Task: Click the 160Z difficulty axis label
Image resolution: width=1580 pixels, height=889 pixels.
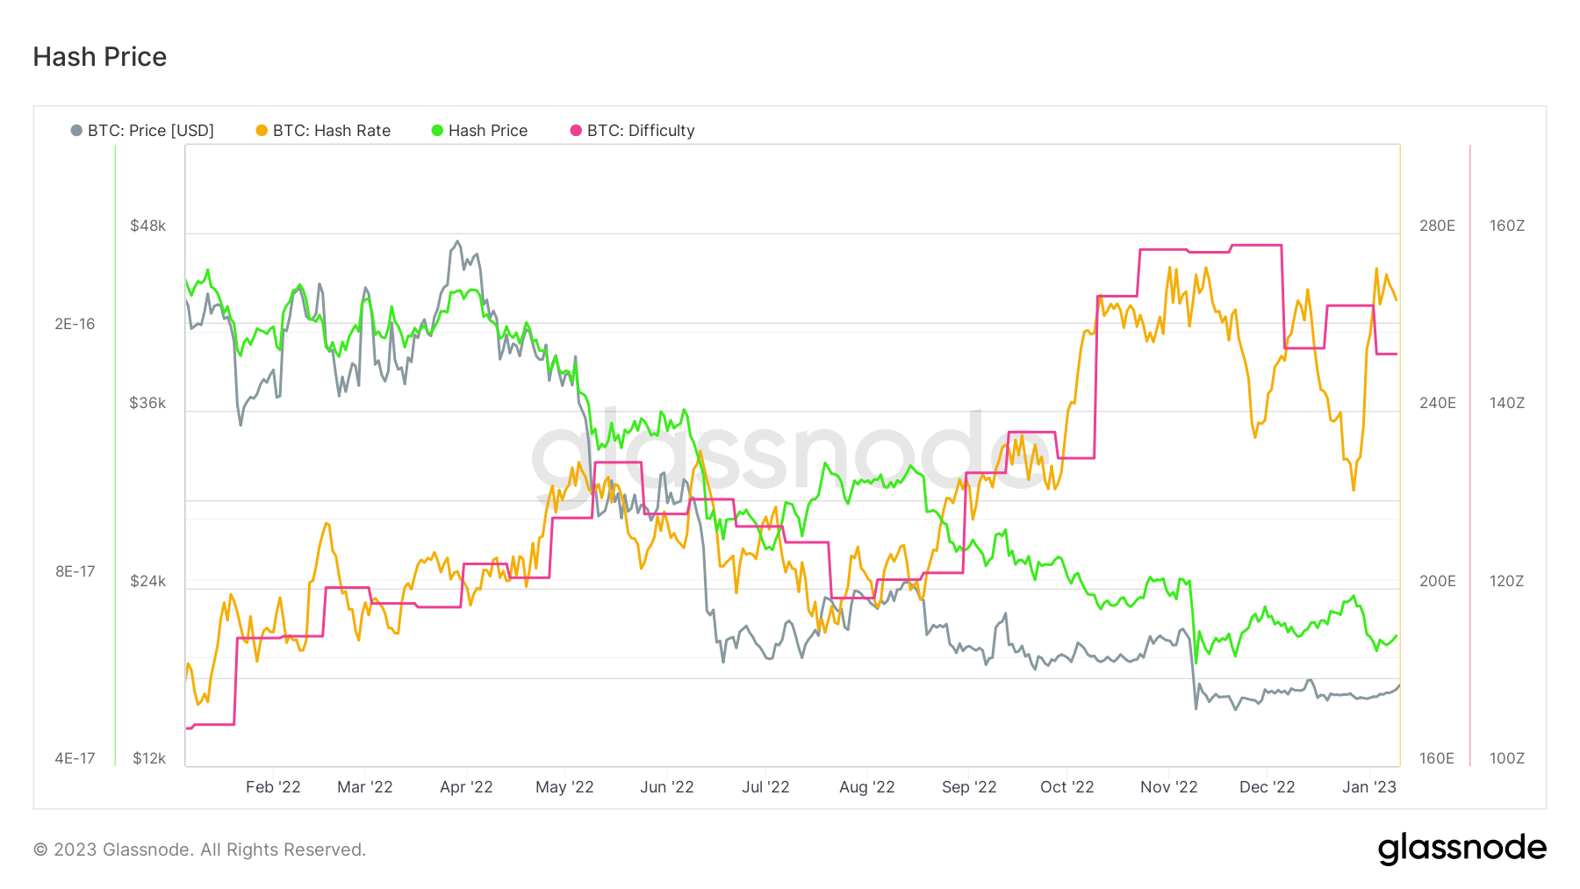Action: pos(1506,226)
